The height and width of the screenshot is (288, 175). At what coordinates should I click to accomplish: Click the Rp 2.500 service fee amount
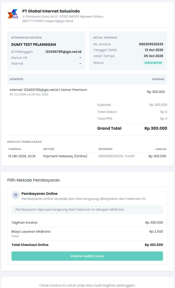click(x=156, y=232)
